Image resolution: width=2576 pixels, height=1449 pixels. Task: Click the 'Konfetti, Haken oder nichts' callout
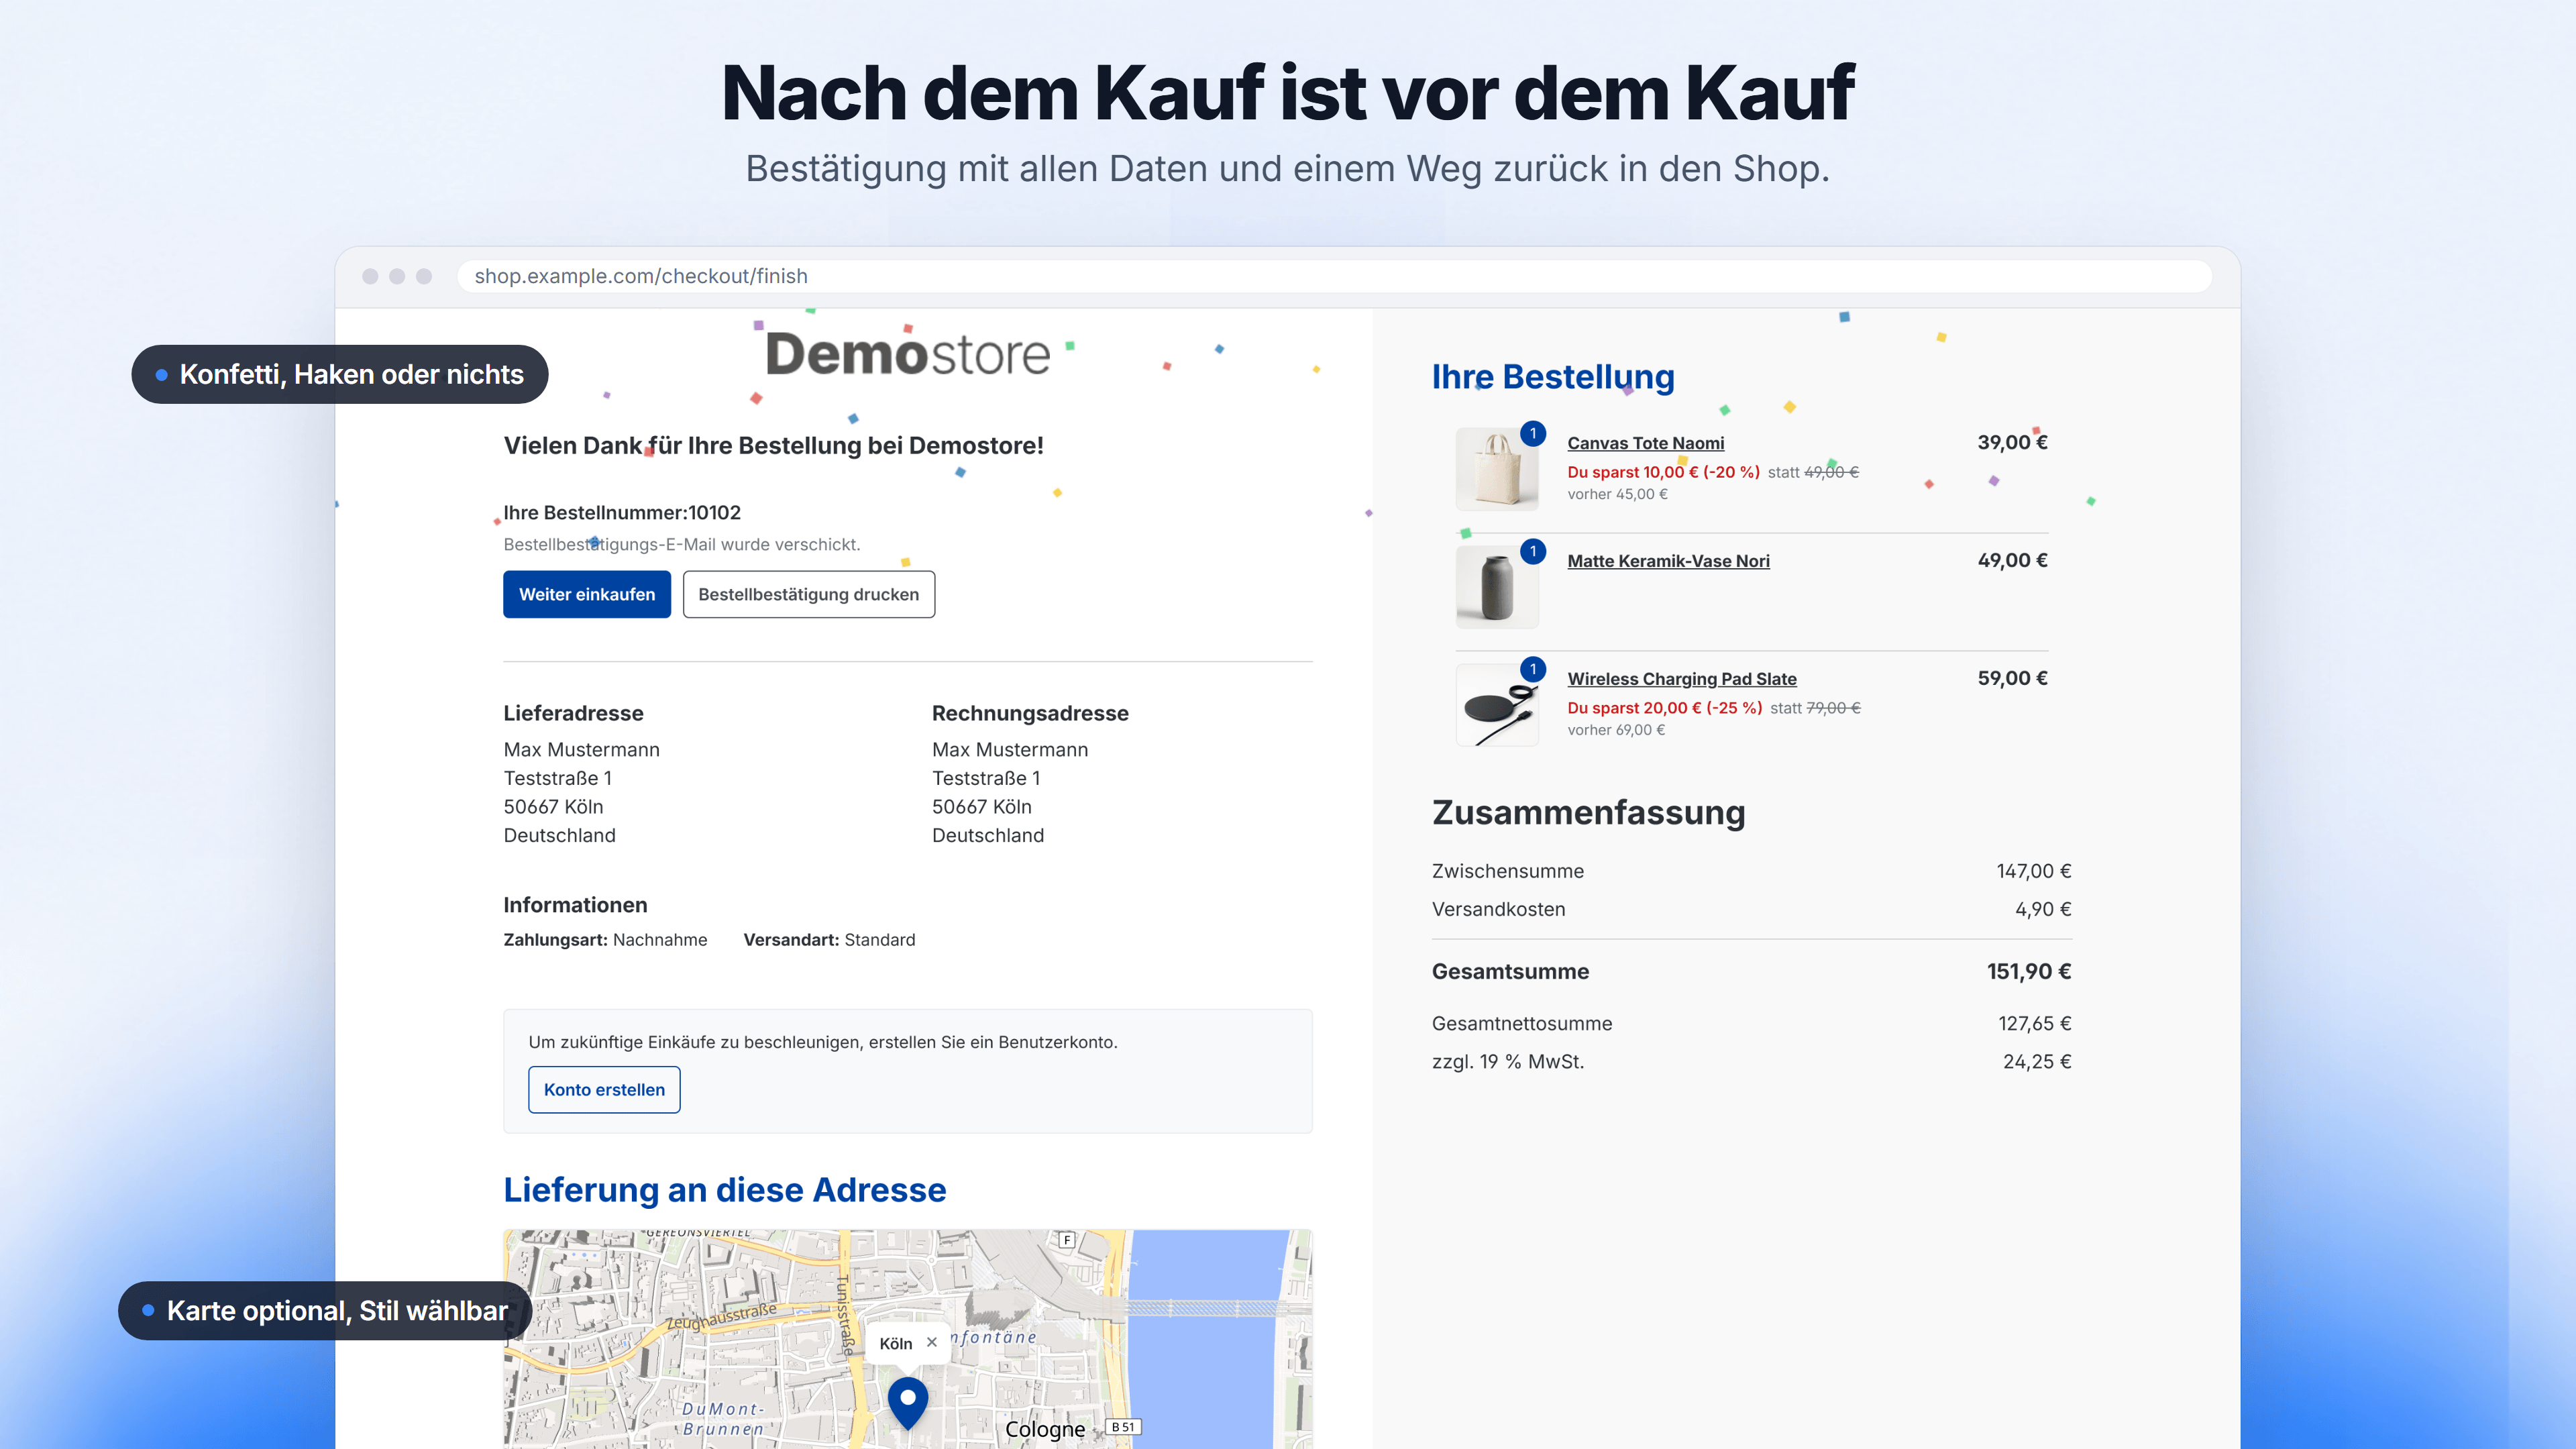340,374
